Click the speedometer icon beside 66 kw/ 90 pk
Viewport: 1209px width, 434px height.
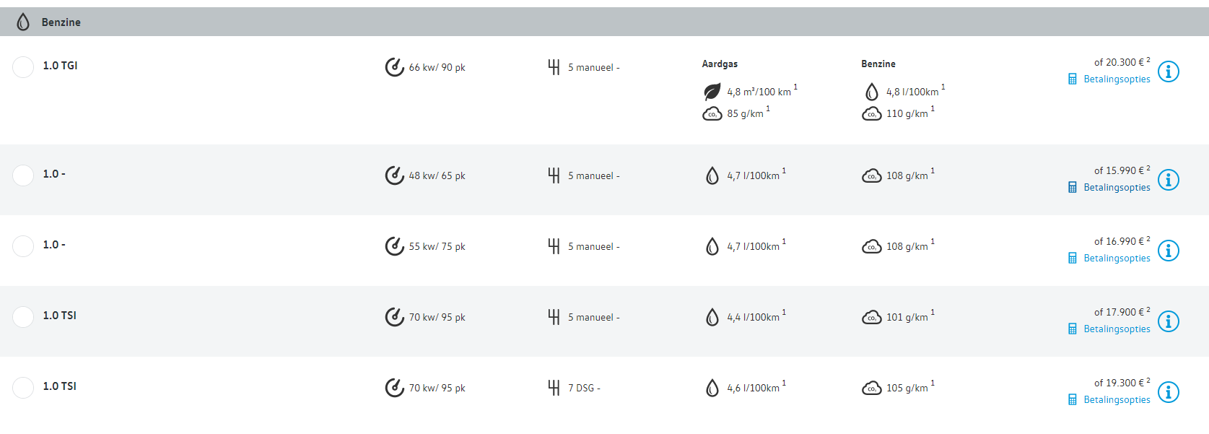point(394,67)
